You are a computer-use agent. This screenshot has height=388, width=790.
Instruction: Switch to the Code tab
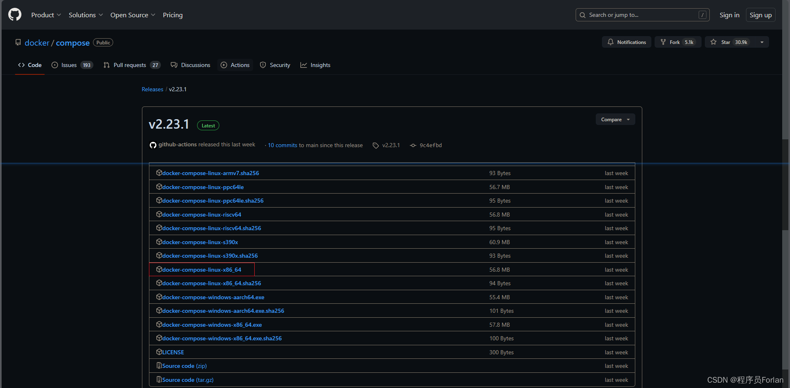30,65
